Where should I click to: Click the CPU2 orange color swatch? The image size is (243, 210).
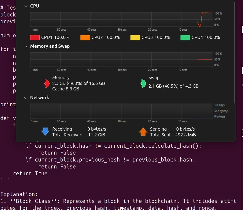coord(85,37)
